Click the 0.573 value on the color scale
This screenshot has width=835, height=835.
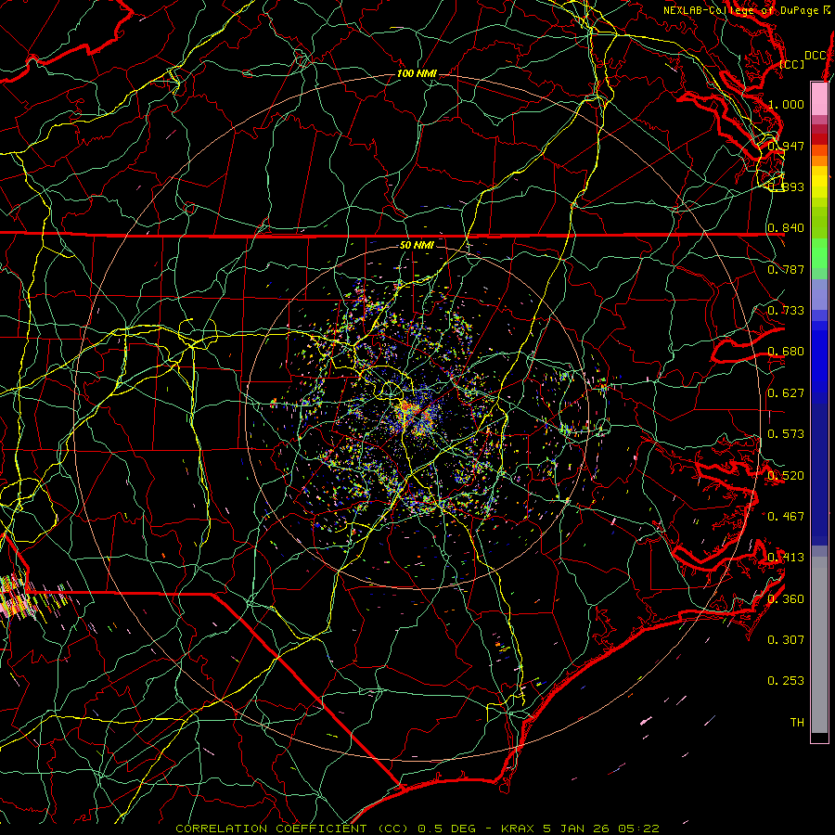[786, 434]
